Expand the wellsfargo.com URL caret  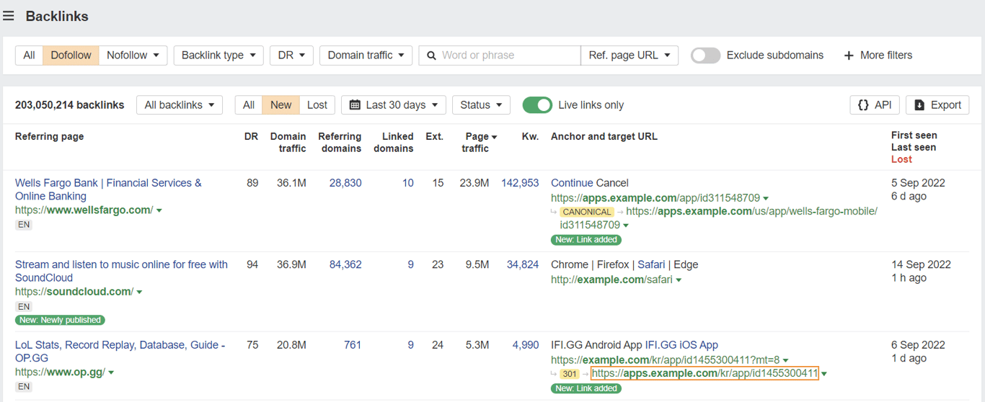(x=159, y=210)
